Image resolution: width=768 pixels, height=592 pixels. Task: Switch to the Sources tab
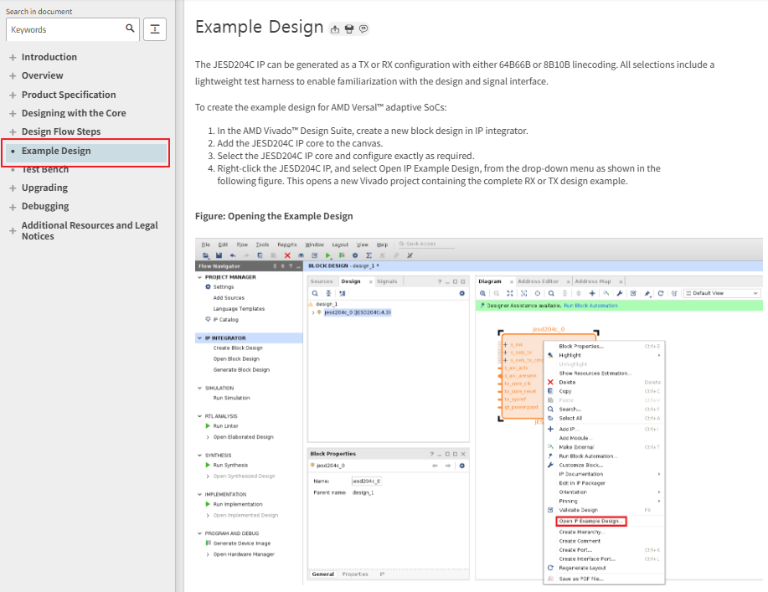pyautogui.click(x=322, y=281)
